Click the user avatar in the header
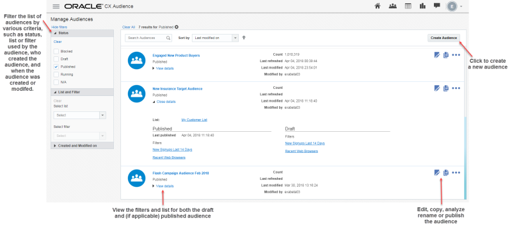The height and width of the screenshot is (231, 512). point(452,6)
